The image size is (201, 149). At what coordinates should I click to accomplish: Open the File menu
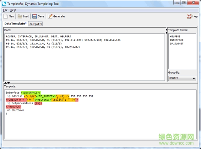click(x=5, y=10)
